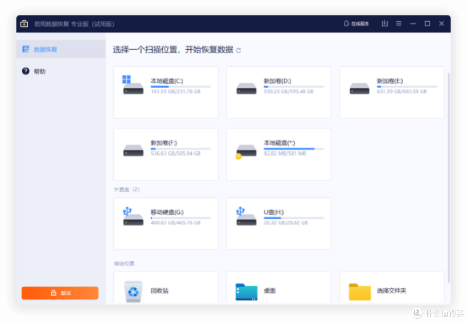This screenshot has height=323, width=468.
Task: Click the 外置盘 (2) section label
Action: [x=127, y=189]
